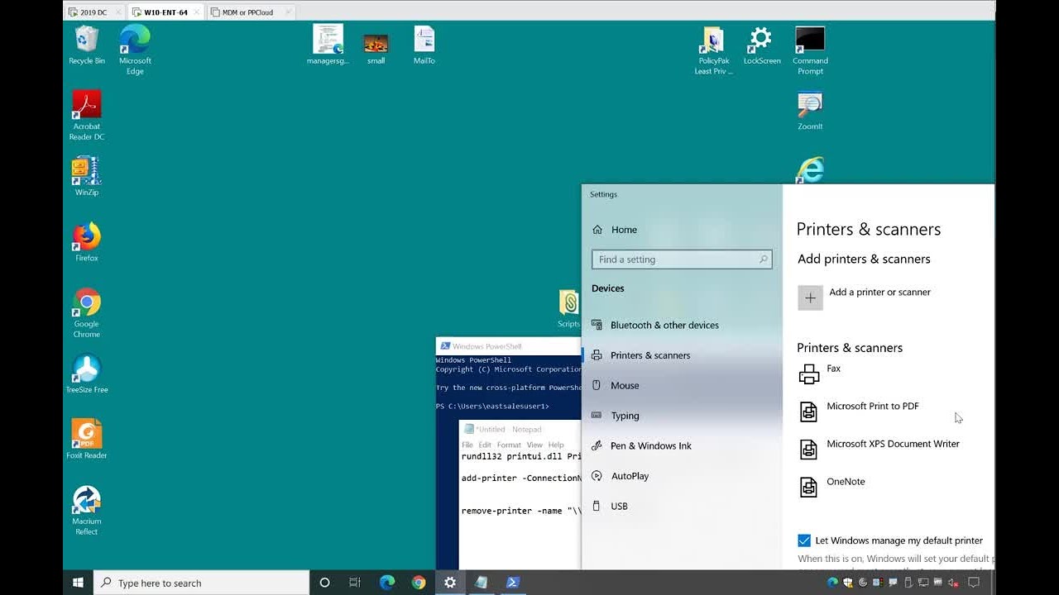The height and width of the screenshot is (595, 1059).
Task: Click the Start button on the taskbar
Action: click(x=78, y=583)
